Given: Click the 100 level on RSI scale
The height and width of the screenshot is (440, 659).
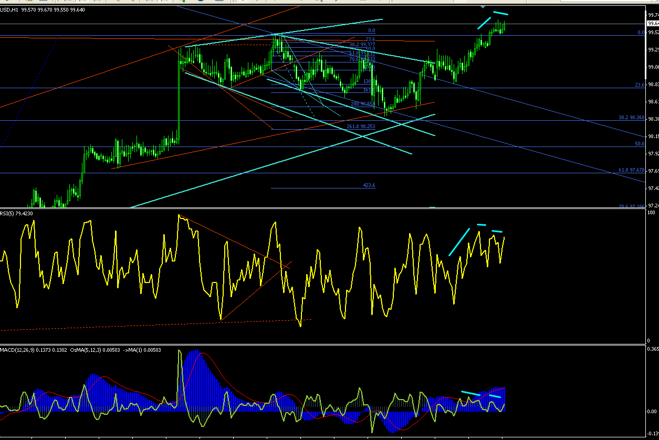Looking at the screenshot, I should click(x=651, y=213).
